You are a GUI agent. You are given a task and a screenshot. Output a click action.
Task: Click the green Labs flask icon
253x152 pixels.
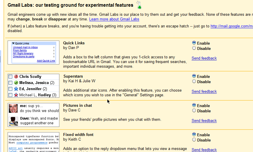point(139,5)
